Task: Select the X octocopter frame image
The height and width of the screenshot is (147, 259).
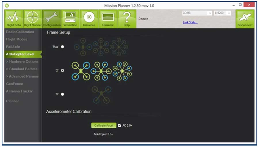Action: (122, 71)
